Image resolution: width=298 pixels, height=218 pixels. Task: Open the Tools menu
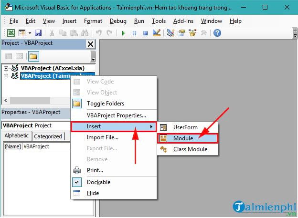click(x=159, y=21)
